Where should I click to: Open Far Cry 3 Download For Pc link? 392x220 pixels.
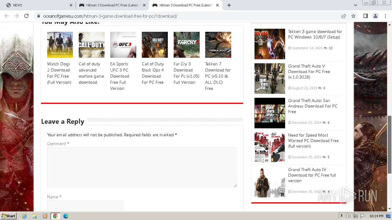tap(187, 73)
